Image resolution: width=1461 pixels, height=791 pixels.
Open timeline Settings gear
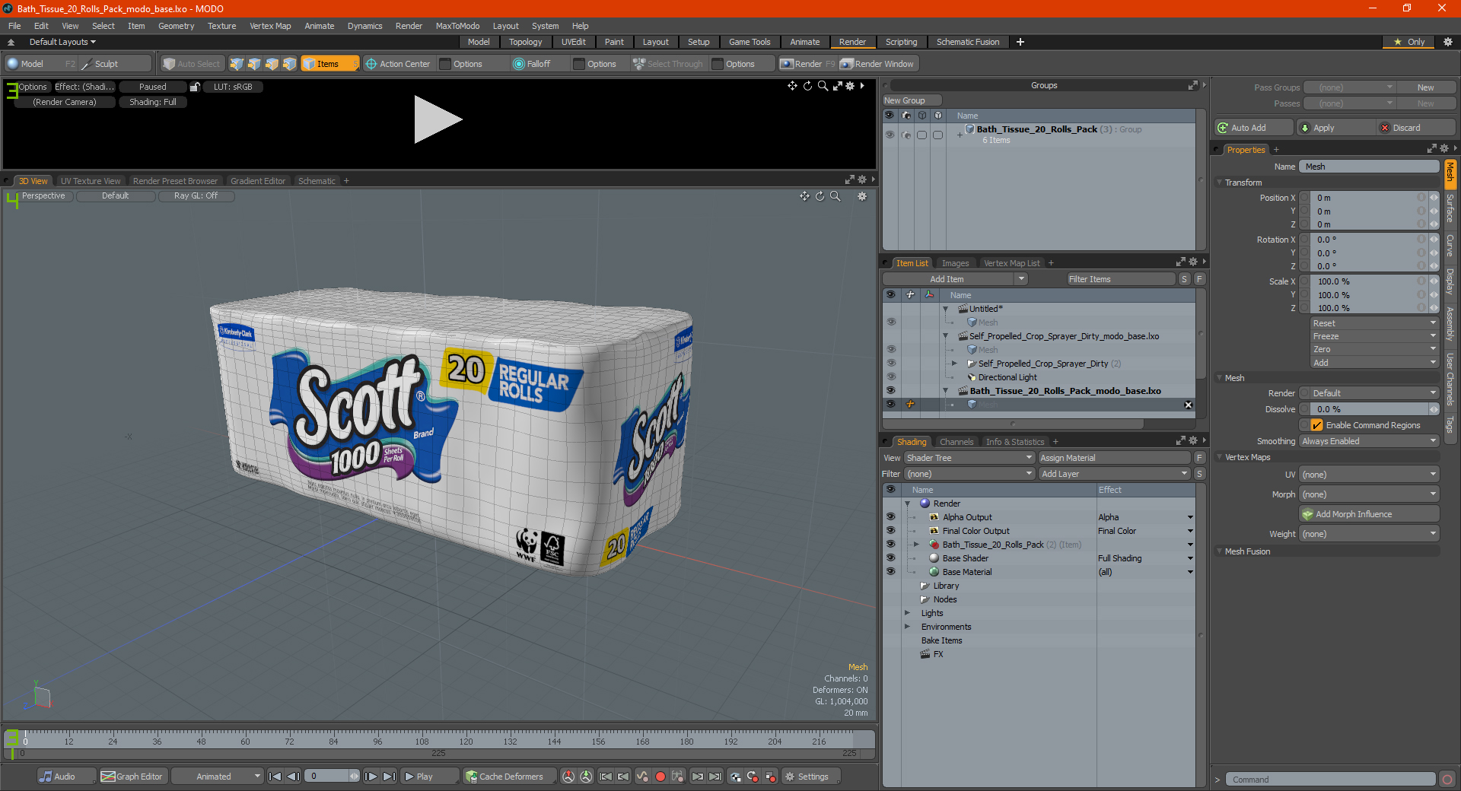pos(790,777)
